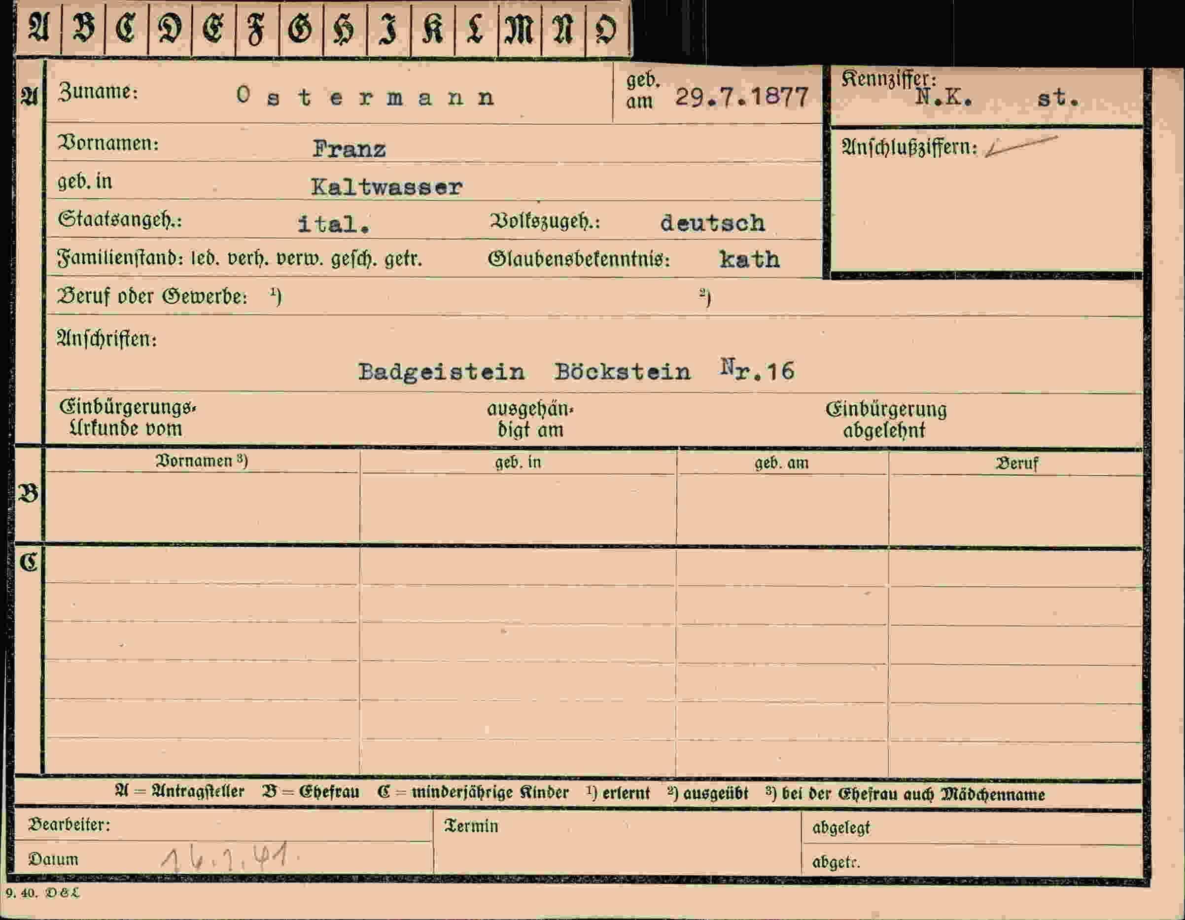Viewport: 1185px width, 920px height.
Task: Click index tab letter N
Action: [x=563, y=29]
